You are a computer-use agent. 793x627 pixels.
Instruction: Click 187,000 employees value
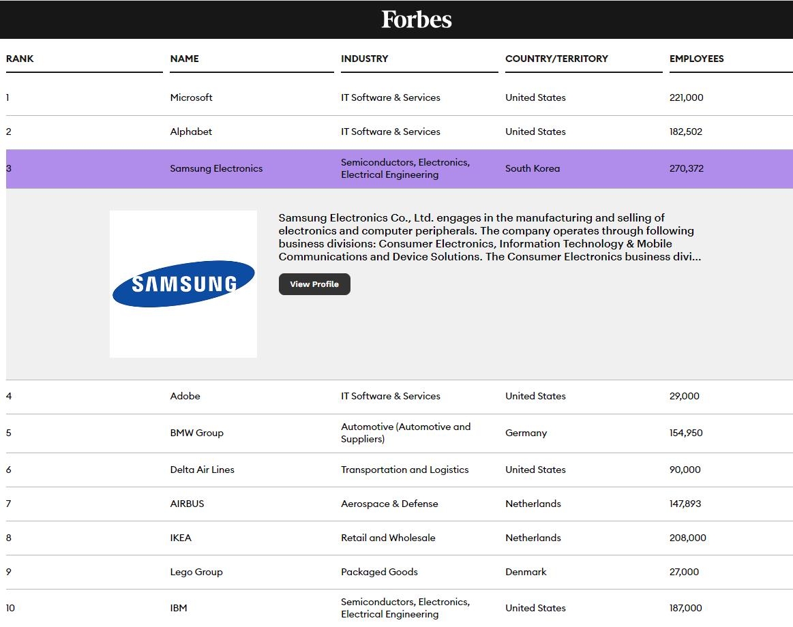coord(686,608)
